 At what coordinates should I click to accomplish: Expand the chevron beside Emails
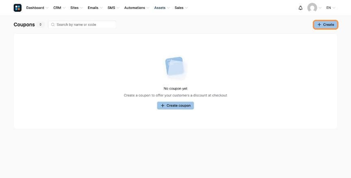click(101, 8)
